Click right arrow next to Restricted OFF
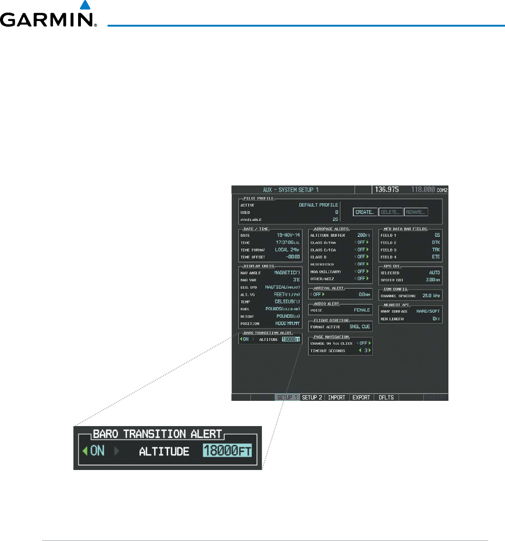 pos(368,264)
